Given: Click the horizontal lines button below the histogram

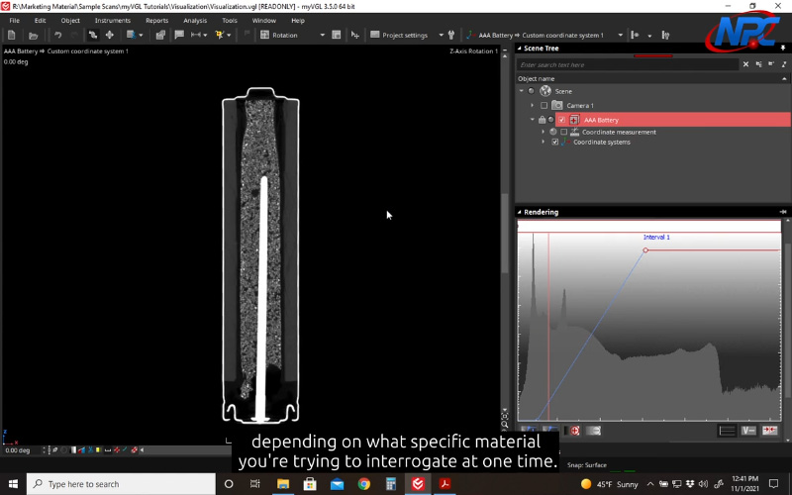Looking at the screenshot, I should (x=727, y=431).
